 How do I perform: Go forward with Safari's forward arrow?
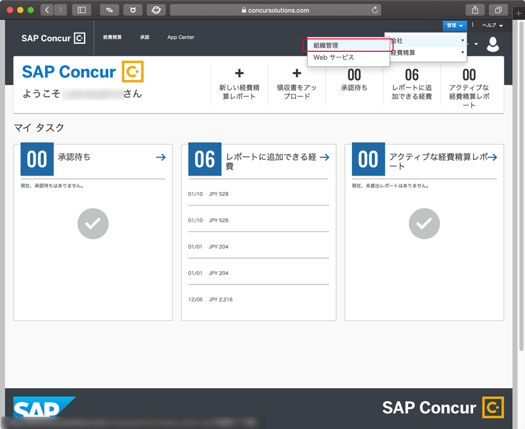tap(61, 10)
